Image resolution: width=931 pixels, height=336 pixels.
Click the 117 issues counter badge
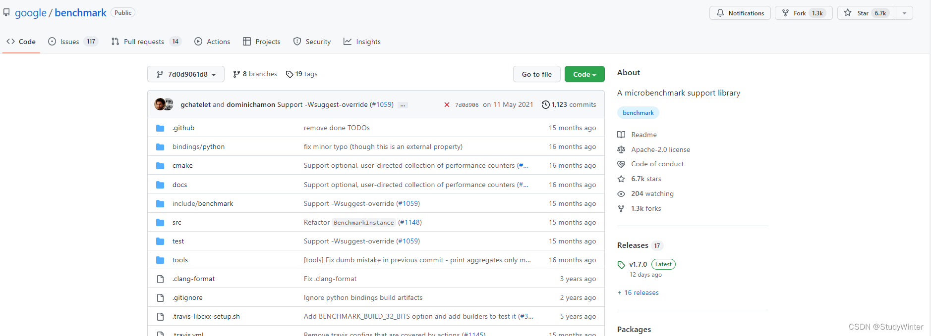click(91, 42)
